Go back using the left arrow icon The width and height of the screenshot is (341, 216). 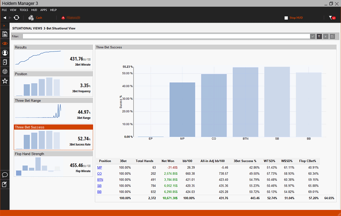pos(5,18)
